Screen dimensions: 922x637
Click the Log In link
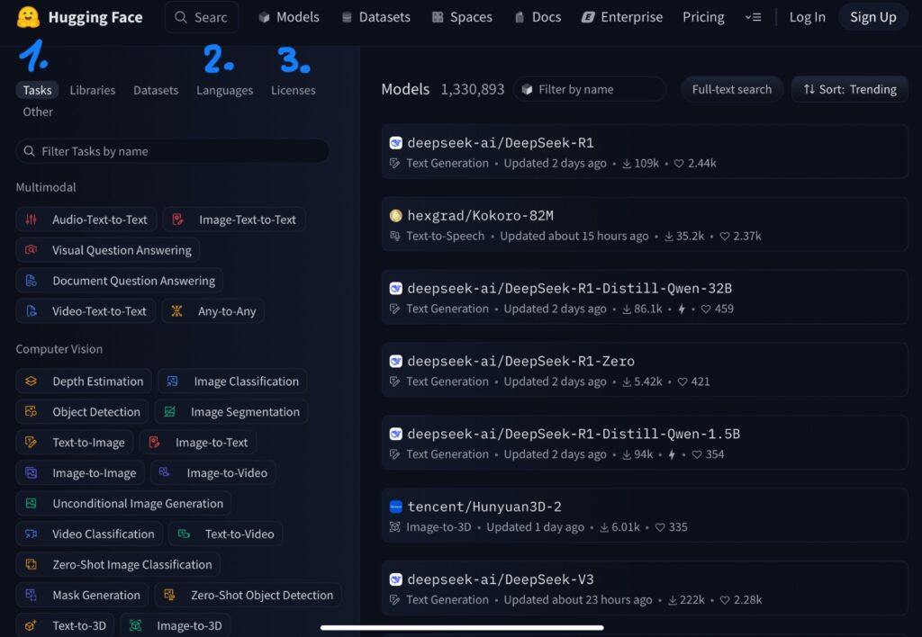(x=808, y=17)
